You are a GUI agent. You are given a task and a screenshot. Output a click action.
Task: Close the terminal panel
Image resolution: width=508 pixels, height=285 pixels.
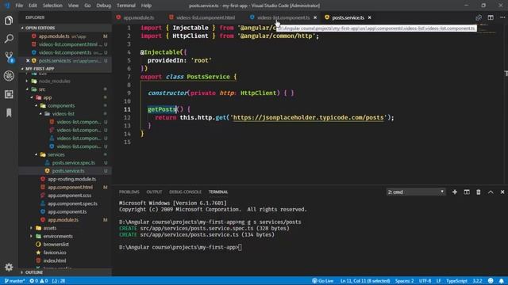pyautogui.click(x=502, y=192)
